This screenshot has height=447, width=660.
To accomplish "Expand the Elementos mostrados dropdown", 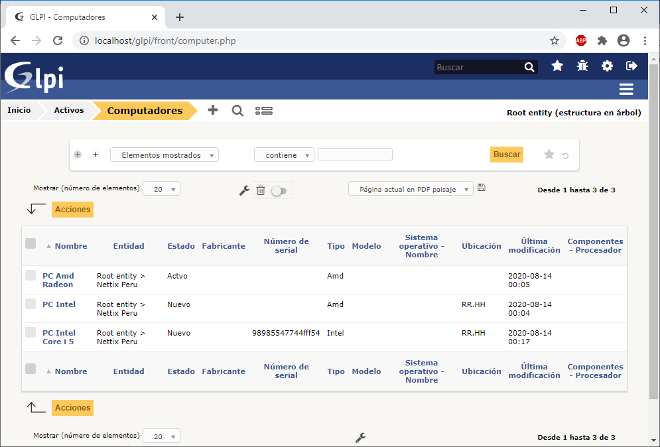I will (x=165, y=155).
